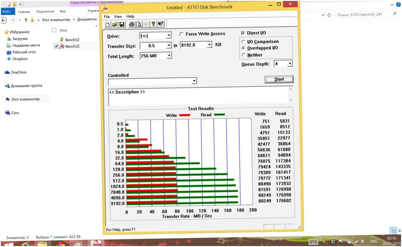
Task: Select Рабочий стол in navigation pane
Action: pos(21,52)
